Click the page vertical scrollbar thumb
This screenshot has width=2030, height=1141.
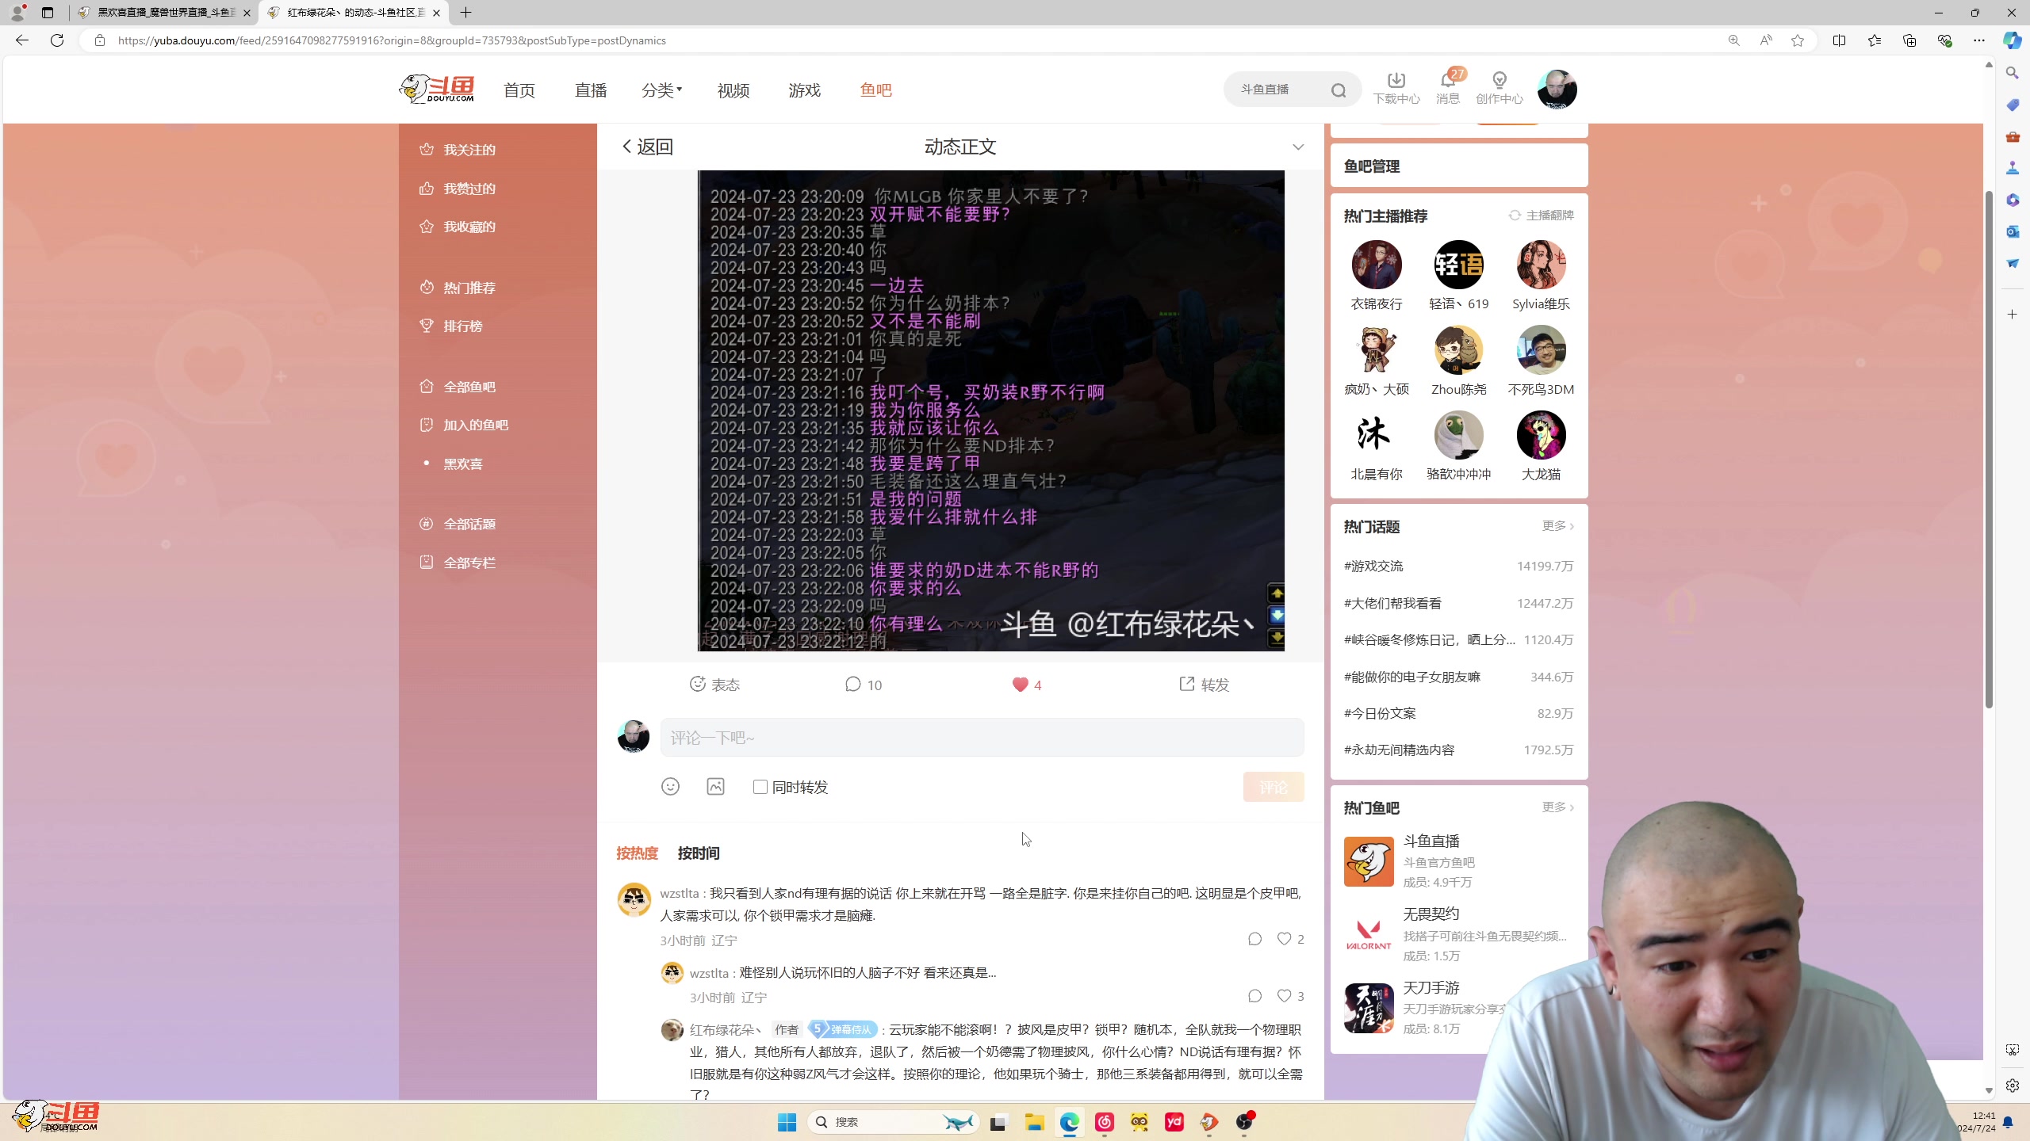[1989, 450]
